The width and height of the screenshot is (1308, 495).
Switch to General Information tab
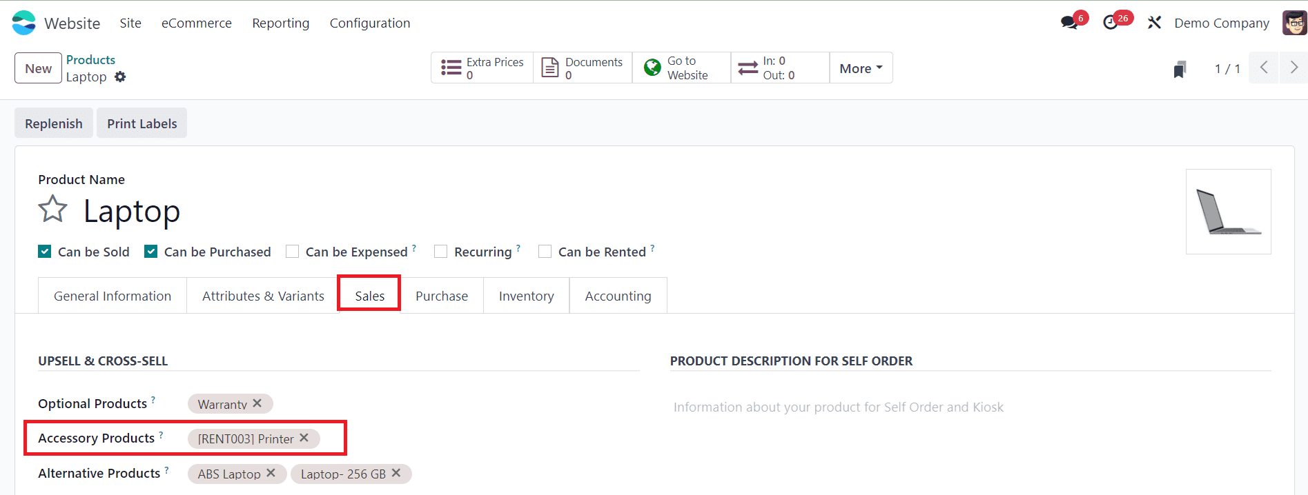[x=113, y=296]
